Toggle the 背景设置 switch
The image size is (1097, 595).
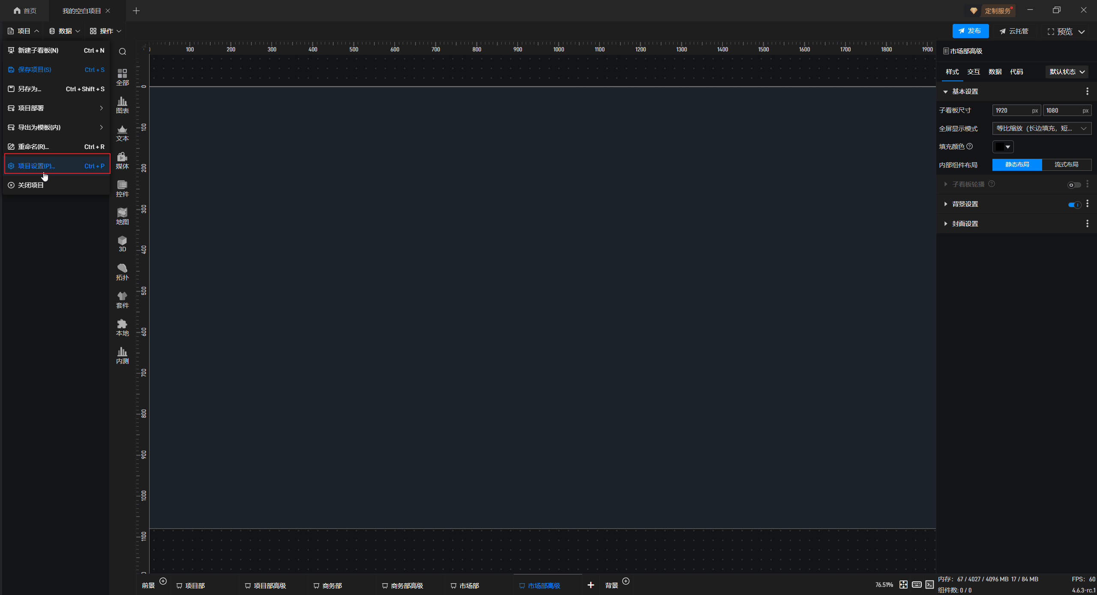coord(1074,205)
